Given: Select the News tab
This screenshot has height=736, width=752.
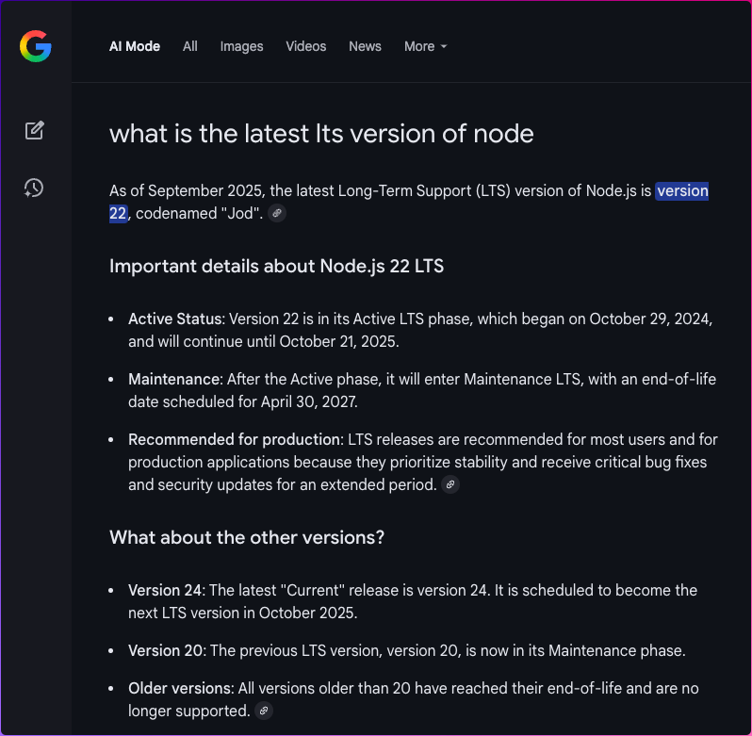Looking at the screenshot, I should pyautogui.click(x=365, y=46).
